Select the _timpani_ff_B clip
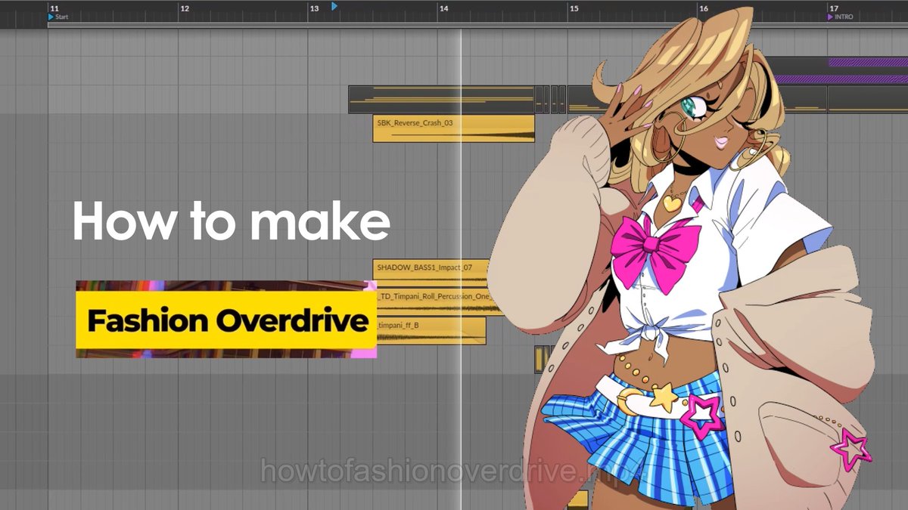 click(431, 331)
